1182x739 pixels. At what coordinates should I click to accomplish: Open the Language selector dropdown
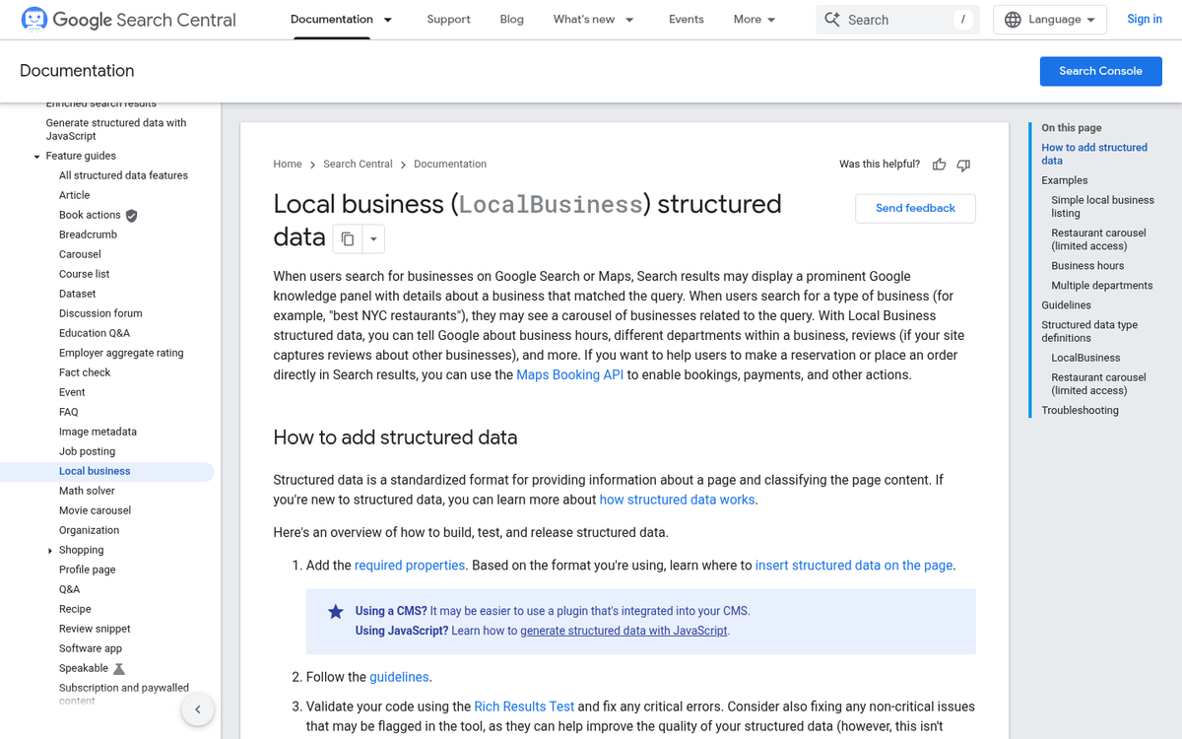[x=1050, y=20]
